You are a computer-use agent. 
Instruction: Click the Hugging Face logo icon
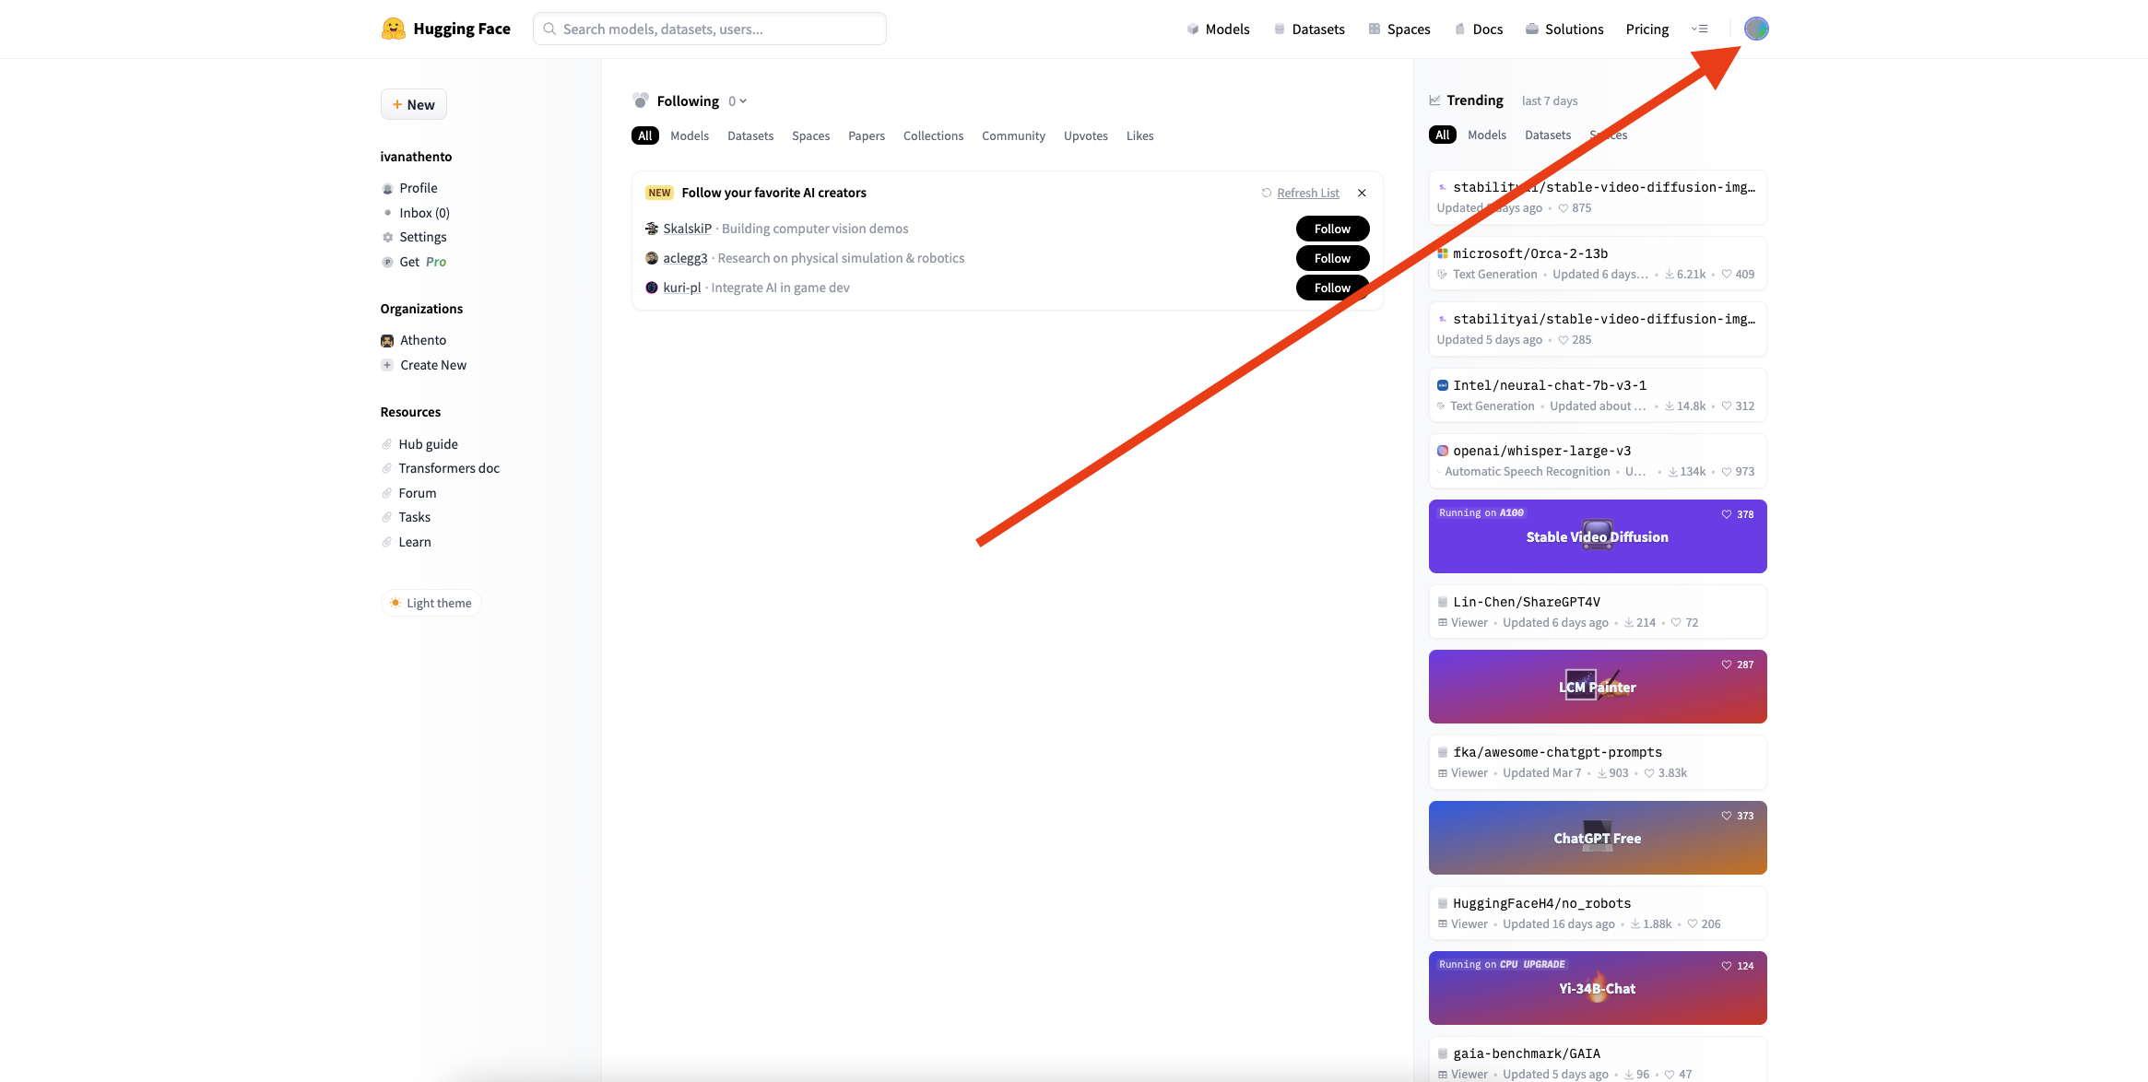[x=394, y=29]
